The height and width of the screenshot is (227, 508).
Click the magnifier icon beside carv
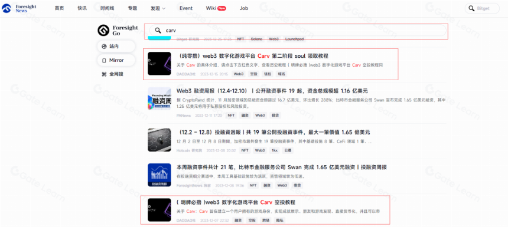(158, 31)
